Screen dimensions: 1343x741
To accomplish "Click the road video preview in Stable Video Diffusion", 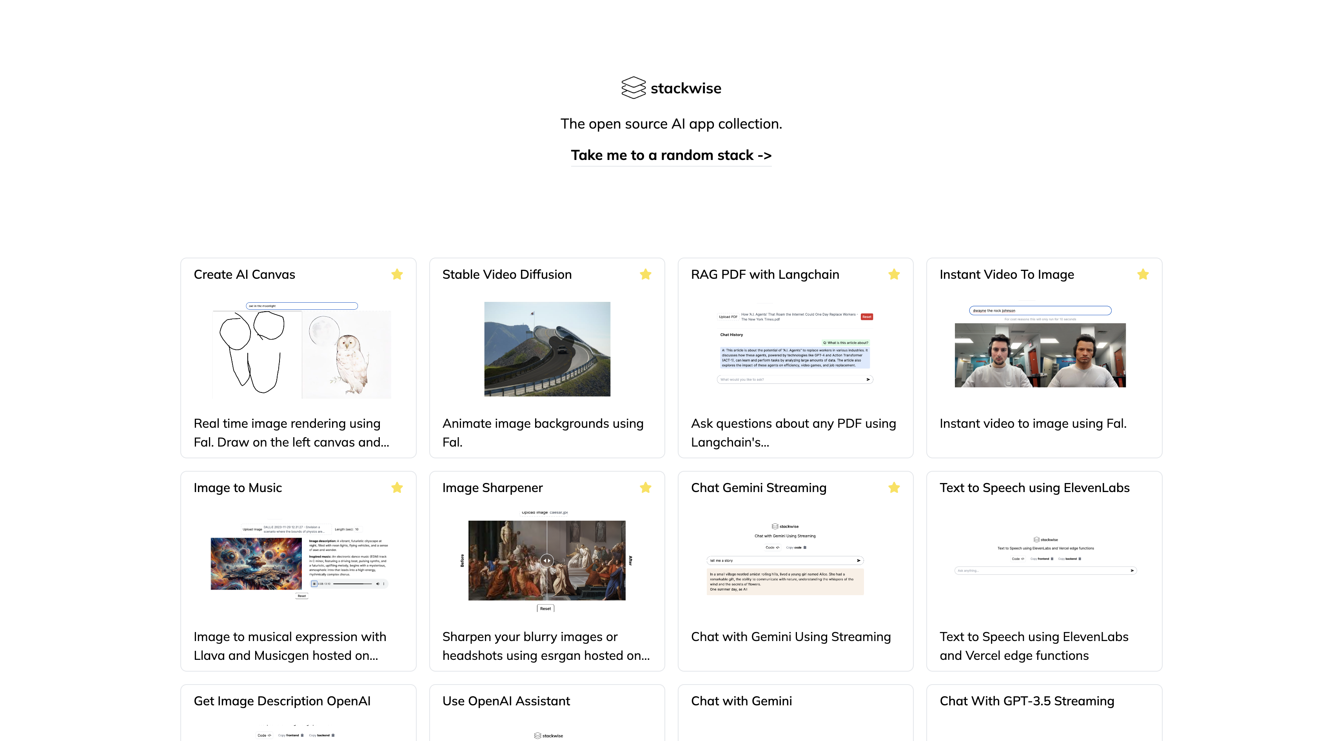I will [547, 349].
